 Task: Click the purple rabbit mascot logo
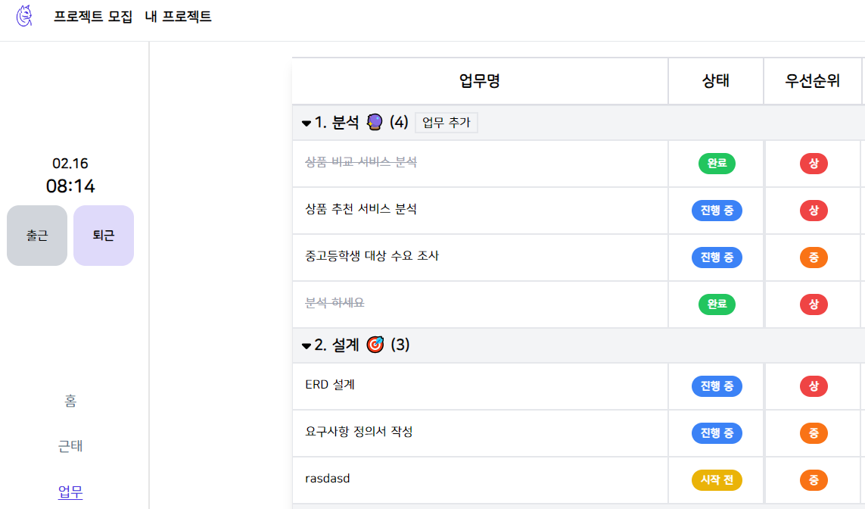click(25, 16)
